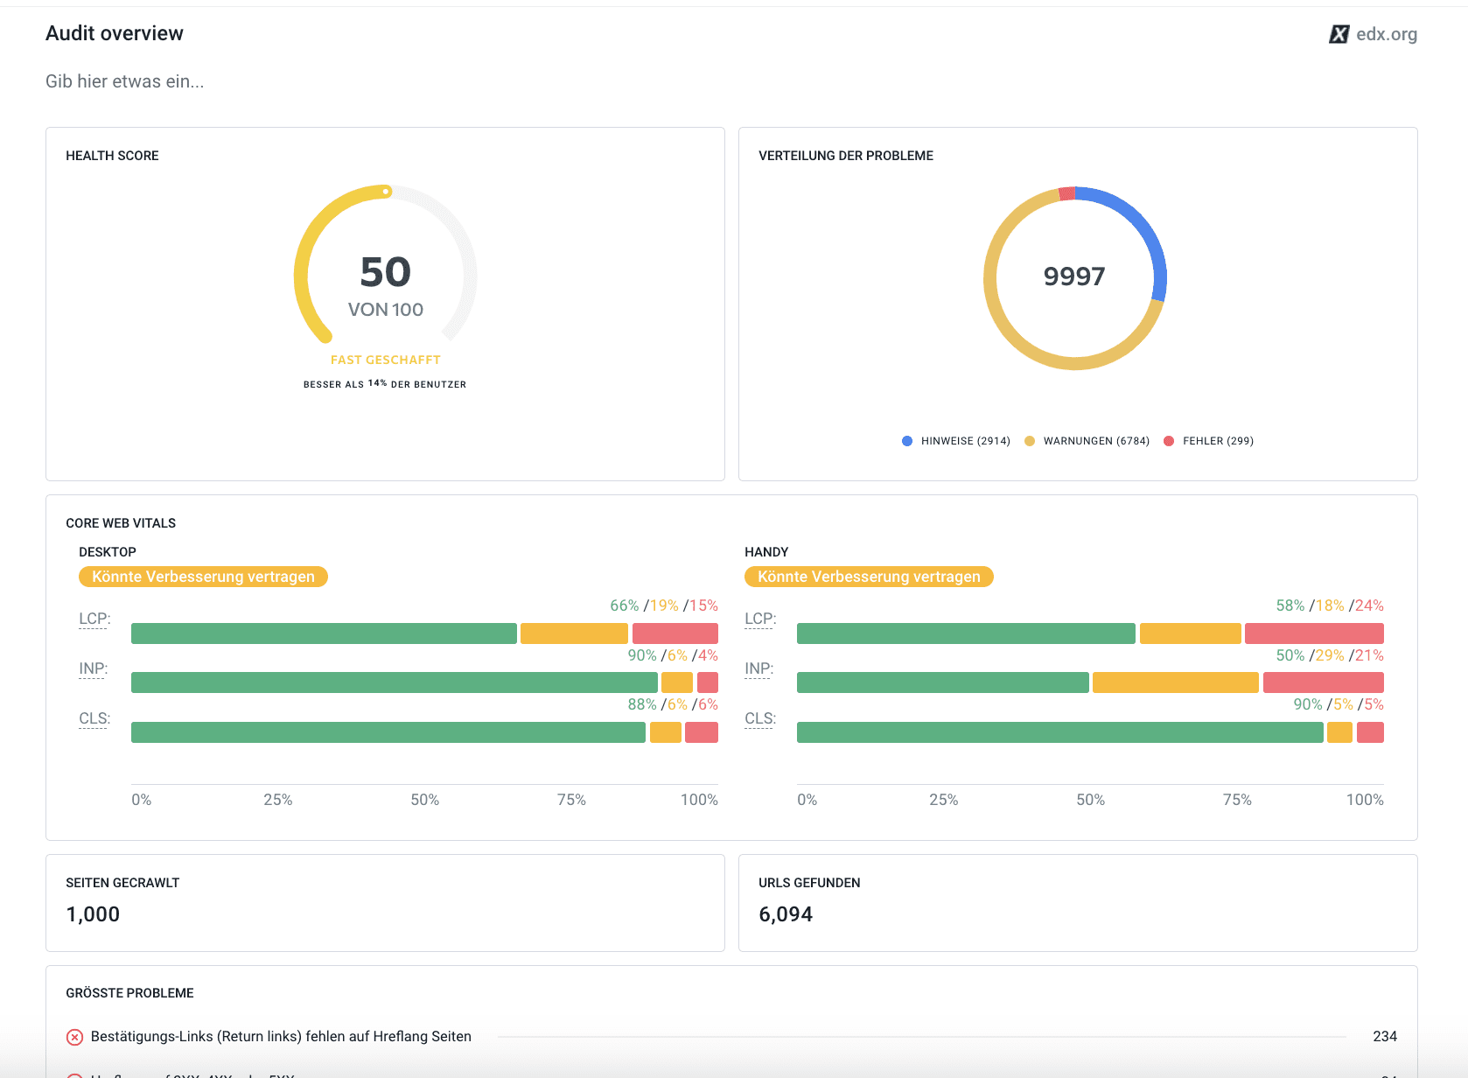
Task: Open the edx.org domain link
Action: click(1387, 34)
